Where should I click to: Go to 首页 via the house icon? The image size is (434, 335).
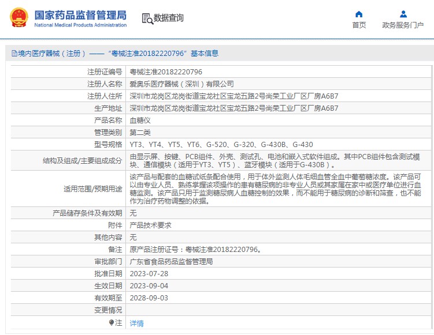(359, 14)
